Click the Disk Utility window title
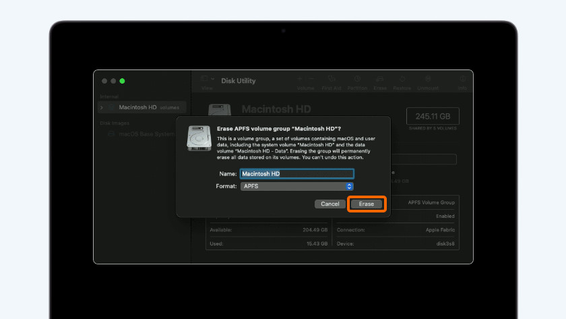Screen dimensions: 566x319 point(238,81)
